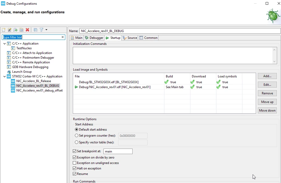This screenshot has height=183, width=281.
Task: Switch to the Common tab
Action: (149, 38)
